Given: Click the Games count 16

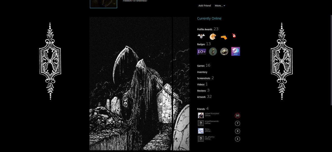Looking at the screenshot, I should pyautogui.click(x=208, y=66).
